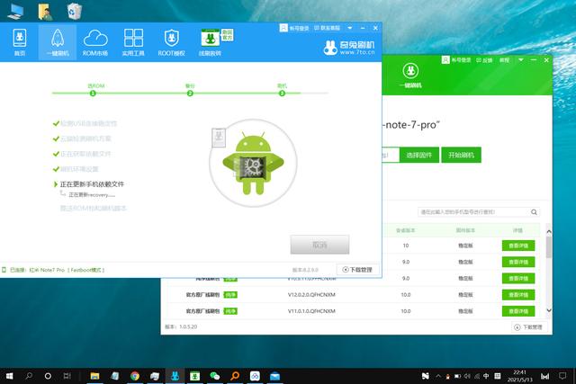This screenshot has width=576, height=384.
Task: Switch to green rabbit app on taskbar
Action: click(x=194, y=376)
